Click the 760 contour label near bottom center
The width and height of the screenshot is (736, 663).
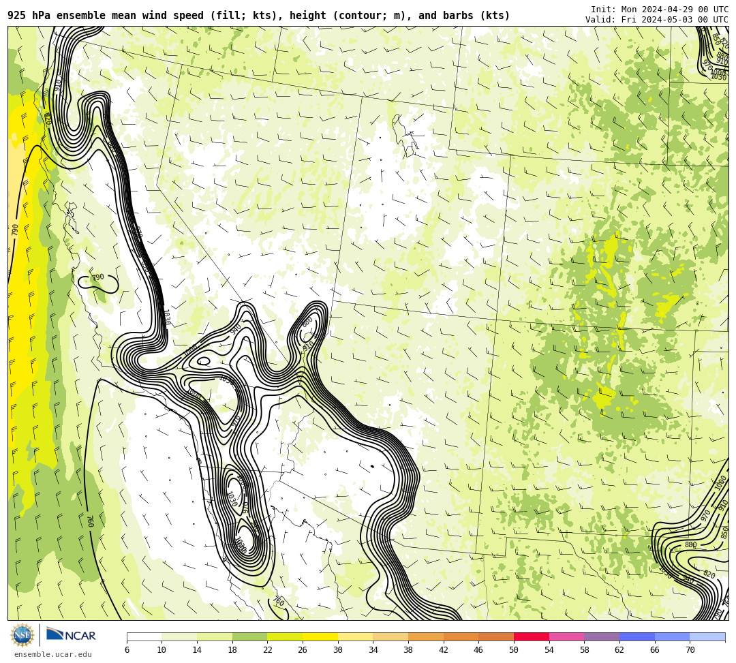278,601
